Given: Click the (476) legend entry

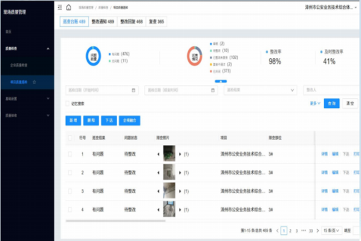Looking at the screenshot, I should click(119, 54).
